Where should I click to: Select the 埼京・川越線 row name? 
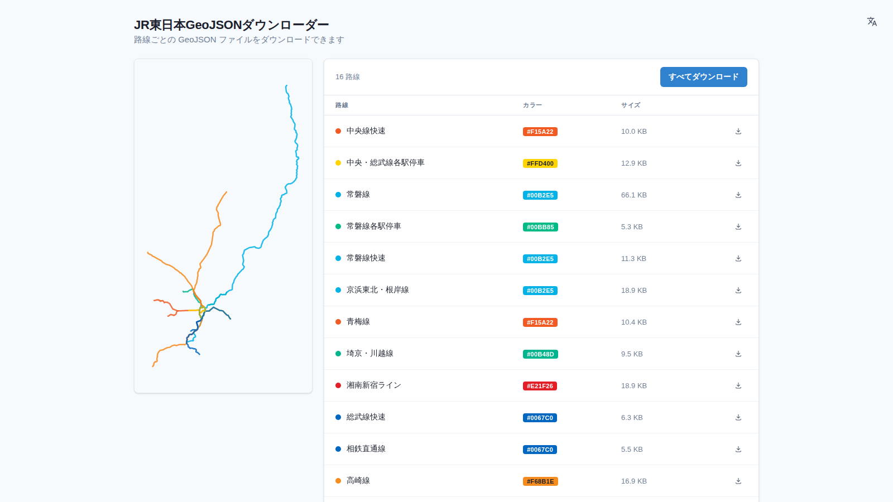(370, 354)
